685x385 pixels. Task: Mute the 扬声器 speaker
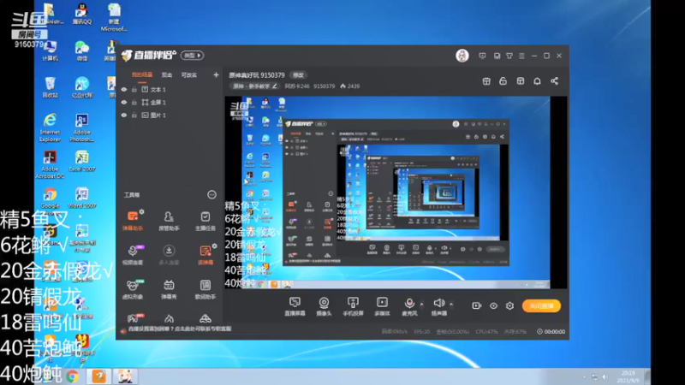(439, 306)
